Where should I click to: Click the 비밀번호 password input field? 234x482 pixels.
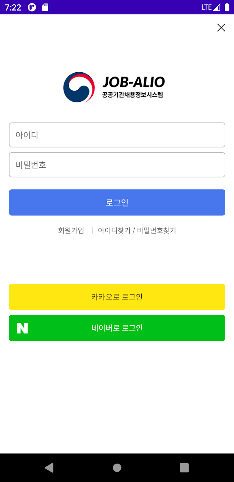(117, 165)
